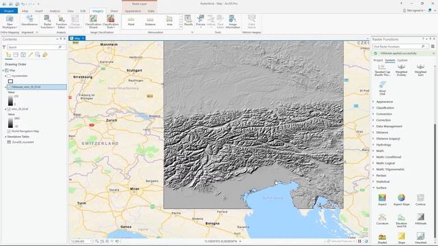Open the New Workspace tool
The image size is (438, 246).
click(x=10, y=22)
